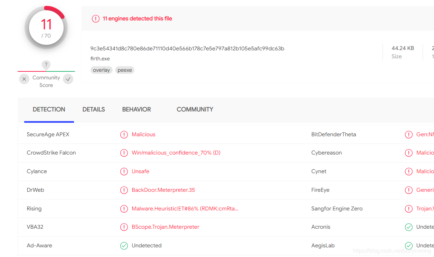Click the warning icon in DrWeb row

pos(124,190)
